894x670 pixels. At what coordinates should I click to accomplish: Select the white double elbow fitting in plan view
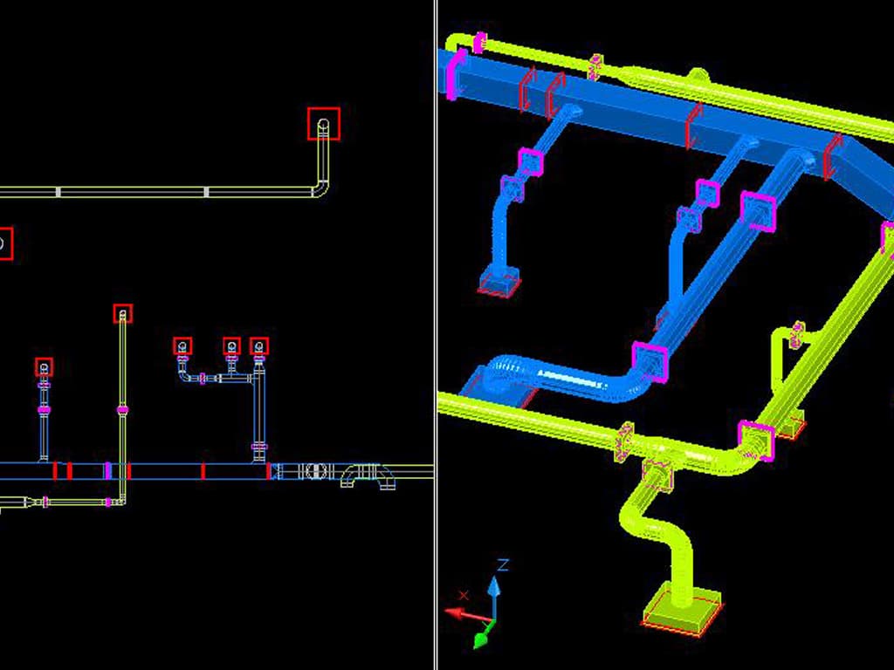point(367,475)
